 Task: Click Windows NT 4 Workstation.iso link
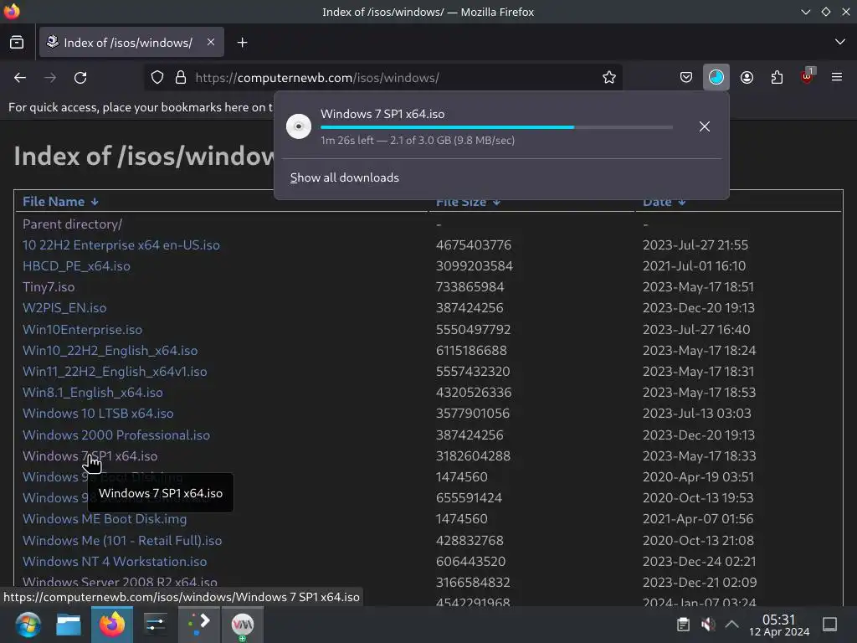(x=114, y=562)
